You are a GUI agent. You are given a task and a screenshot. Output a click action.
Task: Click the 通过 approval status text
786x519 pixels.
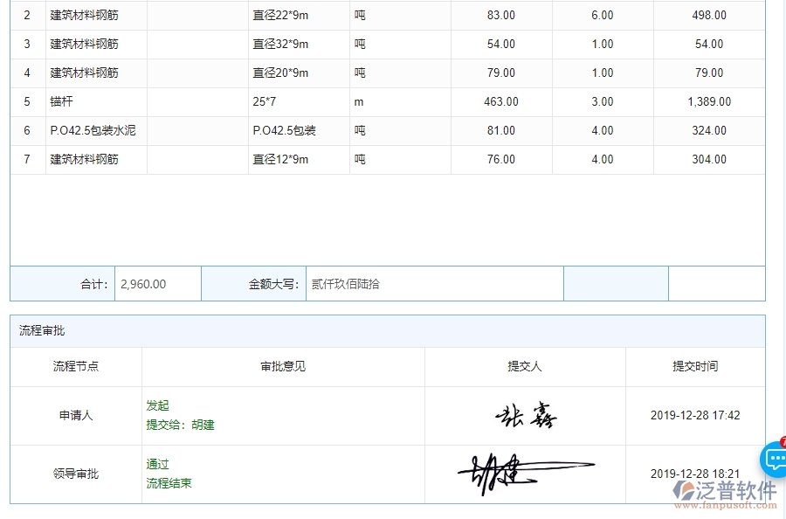156,464
